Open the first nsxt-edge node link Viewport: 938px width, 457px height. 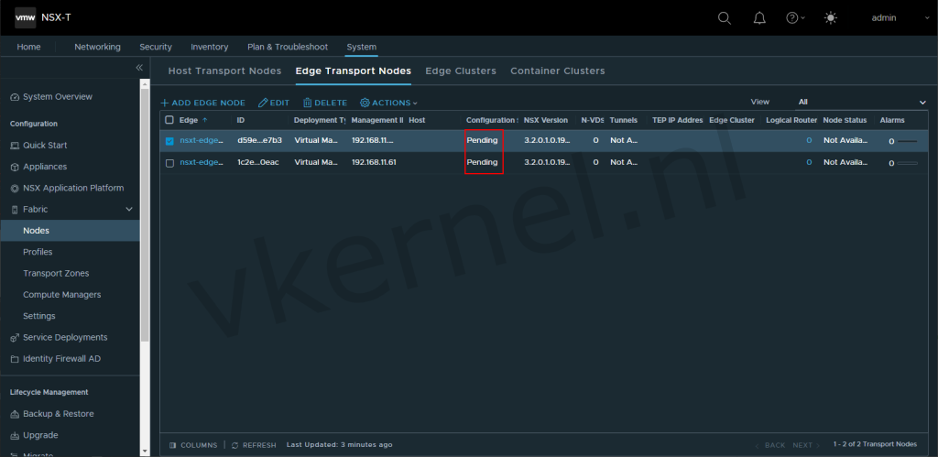click(202, 140)
